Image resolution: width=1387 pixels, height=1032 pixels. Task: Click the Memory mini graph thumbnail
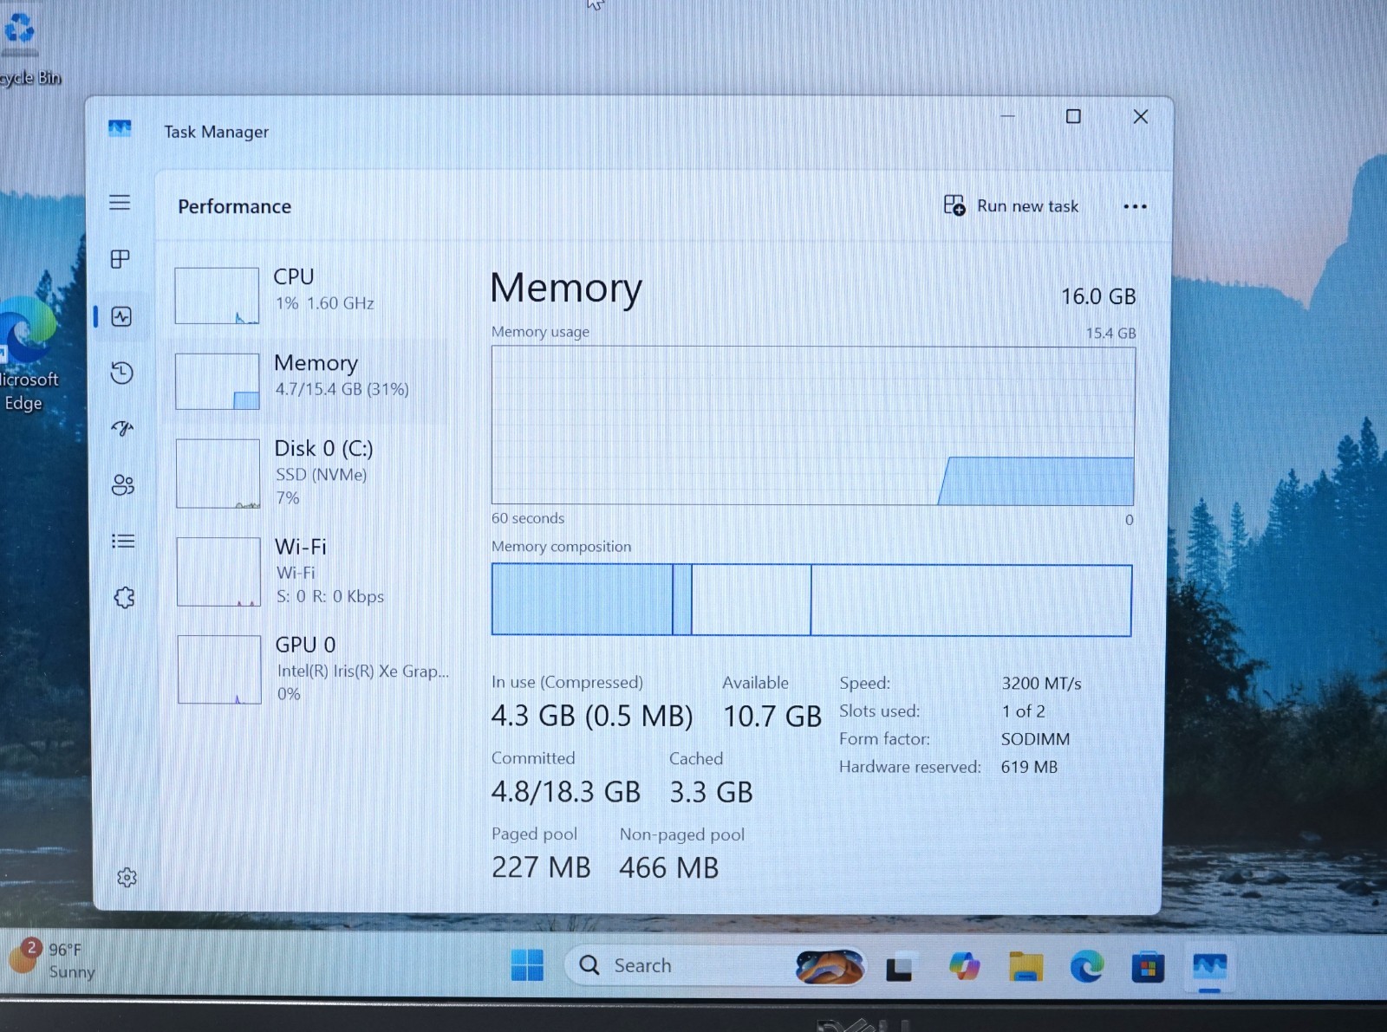(217, 381)
